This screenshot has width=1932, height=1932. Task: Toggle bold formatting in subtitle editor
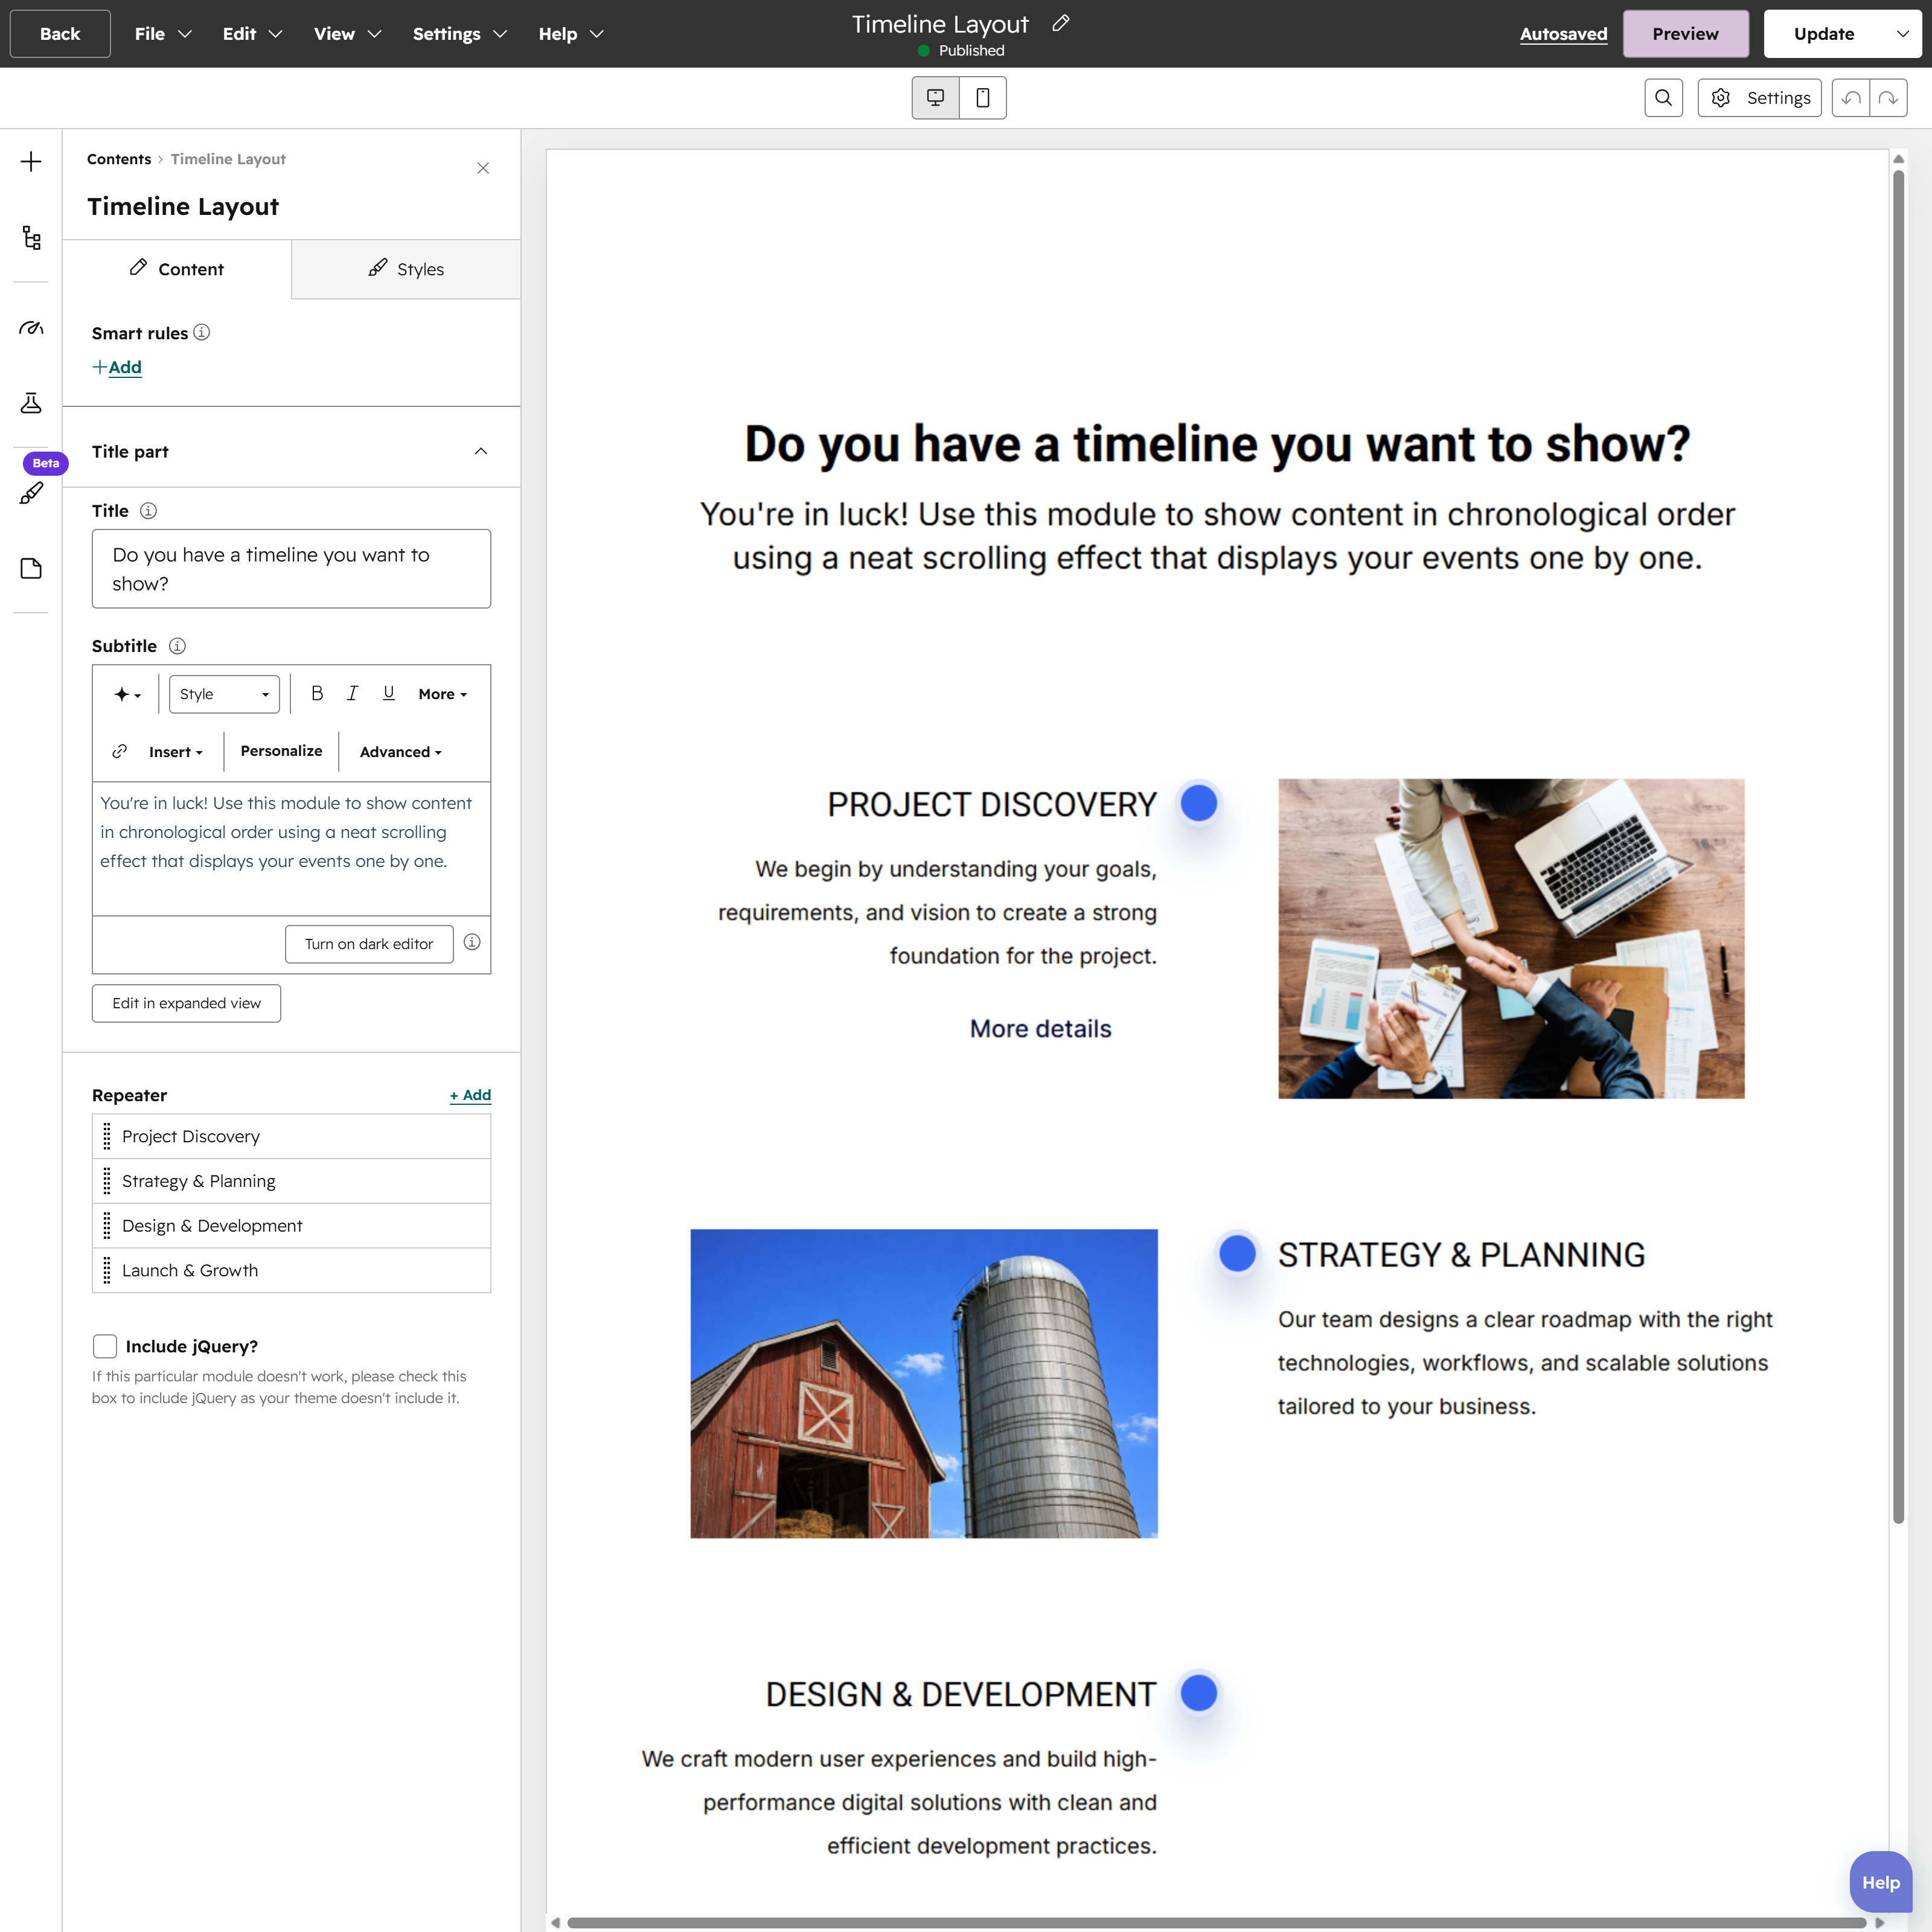(x=317, y=693)
